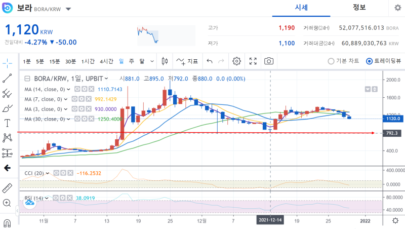The image size is (405, 229).
Task: Redo chart action
Action: (x=221, y=61)
